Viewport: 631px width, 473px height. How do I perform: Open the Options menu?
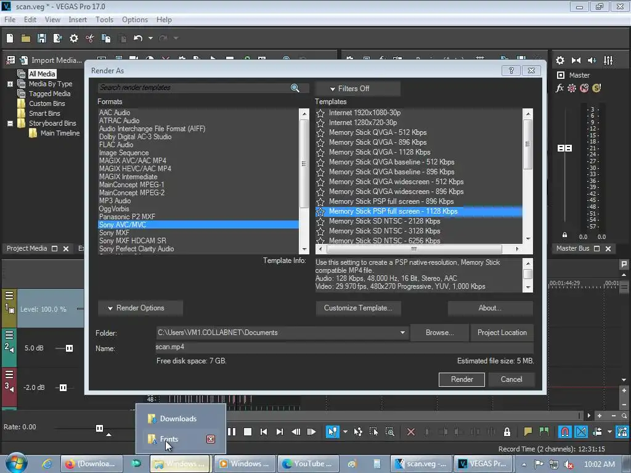pos(135,20)
